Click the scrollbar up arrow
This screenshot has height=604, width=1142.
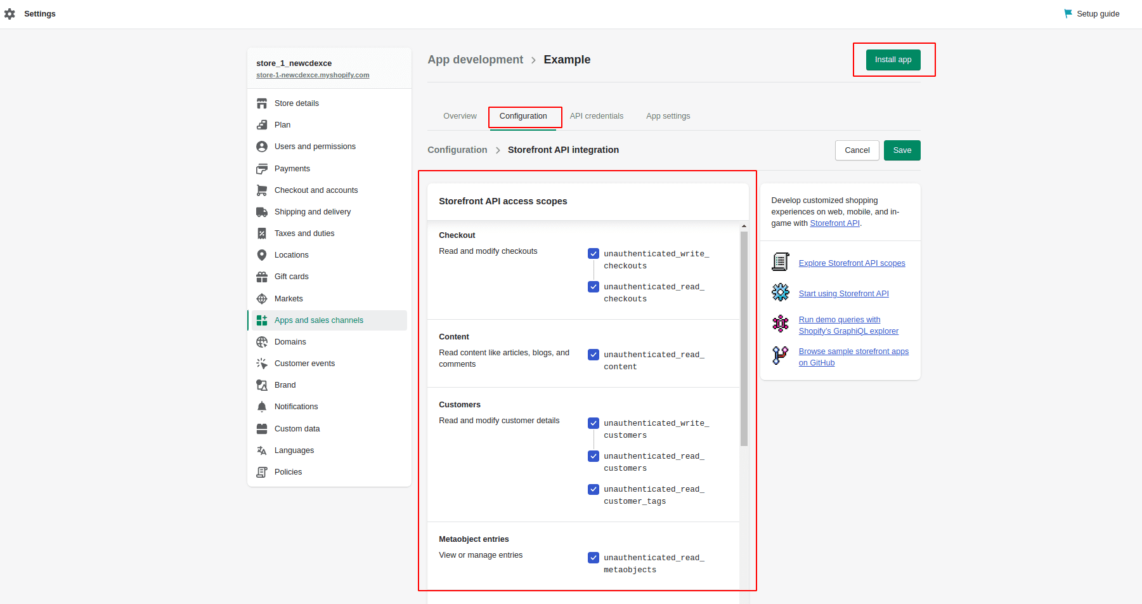(744, 226)
